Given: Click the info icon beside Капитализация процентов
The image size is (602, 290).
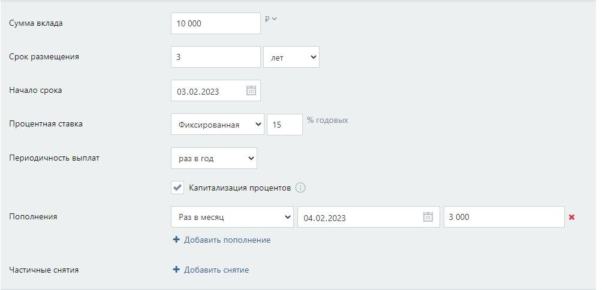Looking at the screenshot, I should 300,188.
